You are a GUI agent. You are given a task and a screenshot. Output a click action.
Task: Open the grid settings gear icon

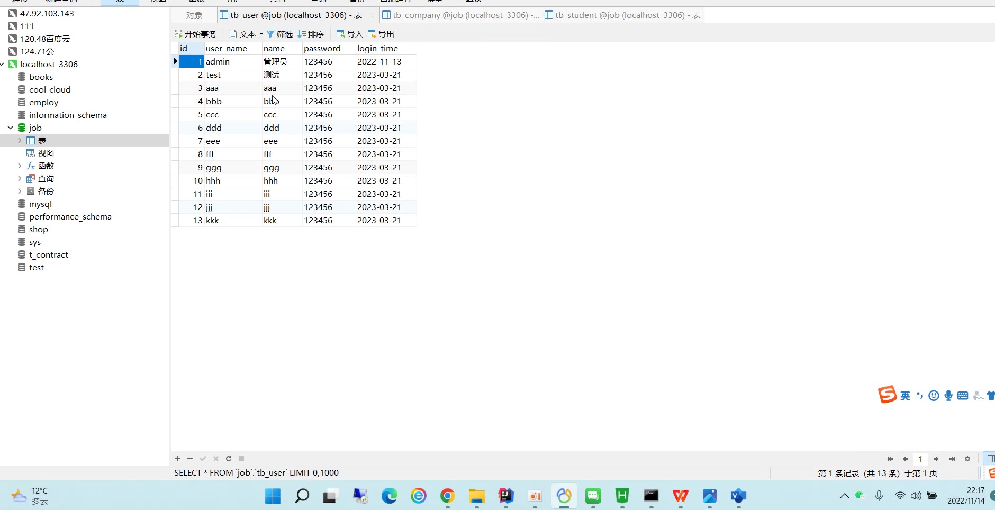pos(967,459)
